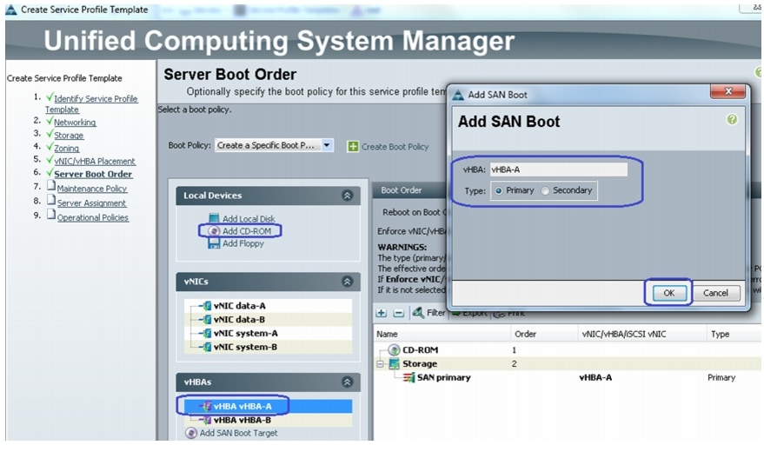Viewport: 764px width, 465px height.
Task: Open help in Add SAN Boot dialog
Action: tap(731, 119)
